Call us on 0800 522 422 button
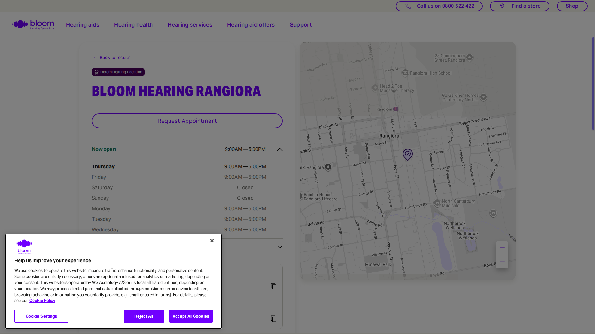Screen dimensions: 595x334 [439, 6]
